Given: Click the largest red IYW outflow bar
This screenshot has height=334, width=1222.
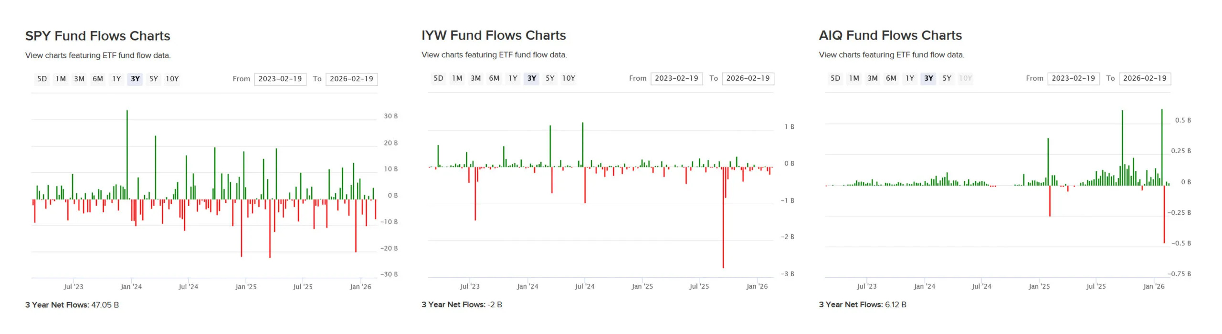Looking at the screenshot, I should click(x=723, y=218).
